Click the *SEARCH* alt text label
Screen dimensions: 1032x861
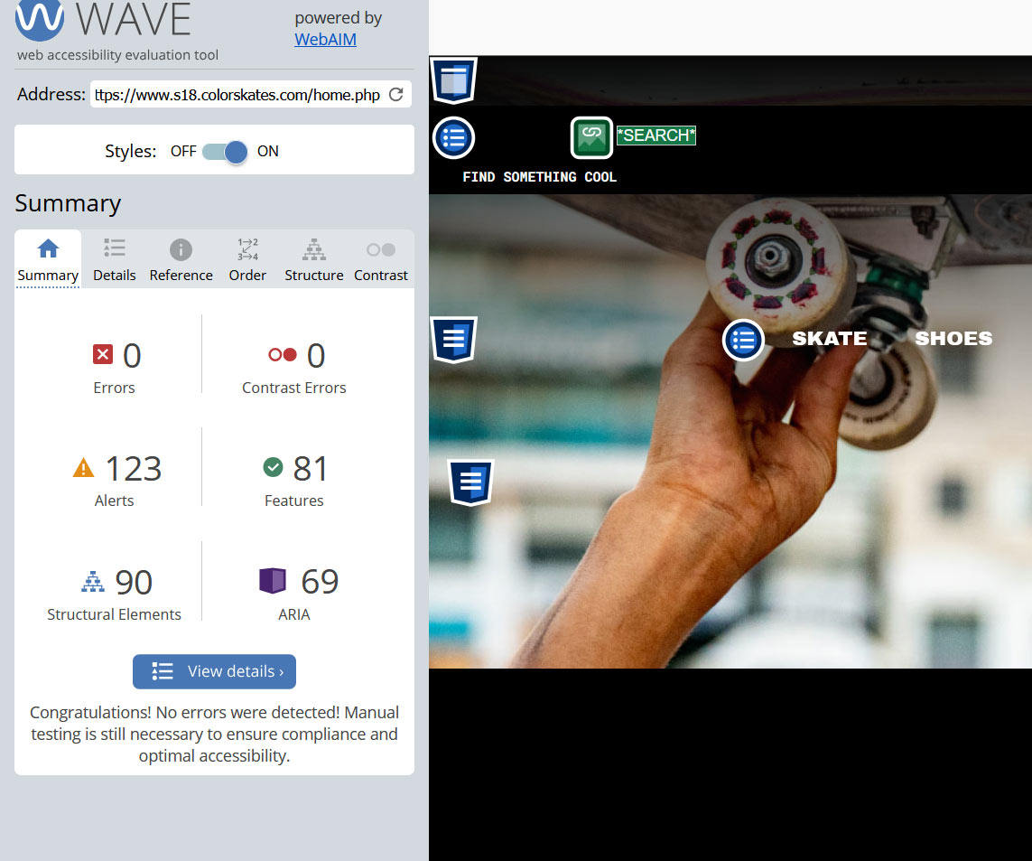[x=656, y=135]
